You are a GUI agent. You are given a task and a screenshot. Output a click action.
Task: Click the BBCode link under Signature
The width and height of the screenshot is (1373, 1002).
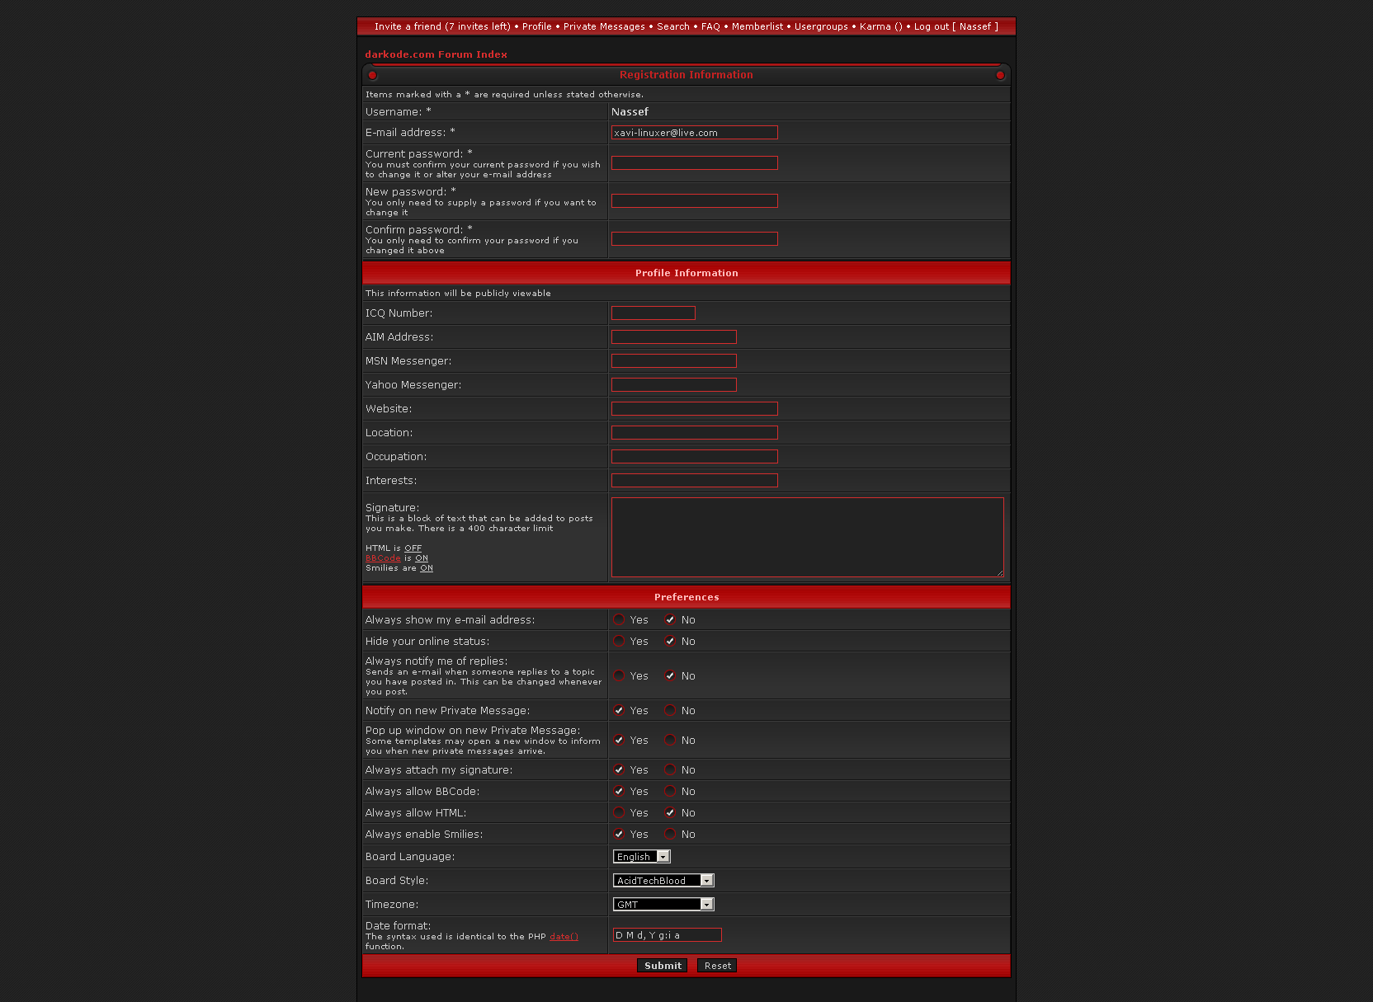383,558
